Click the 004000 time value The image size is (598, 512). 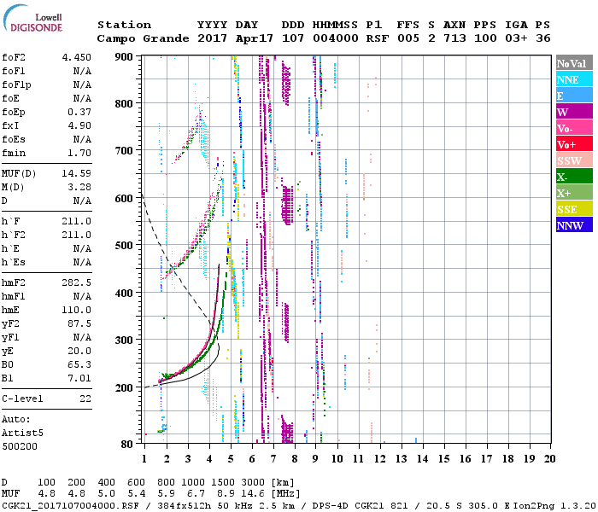click(336, 38)
